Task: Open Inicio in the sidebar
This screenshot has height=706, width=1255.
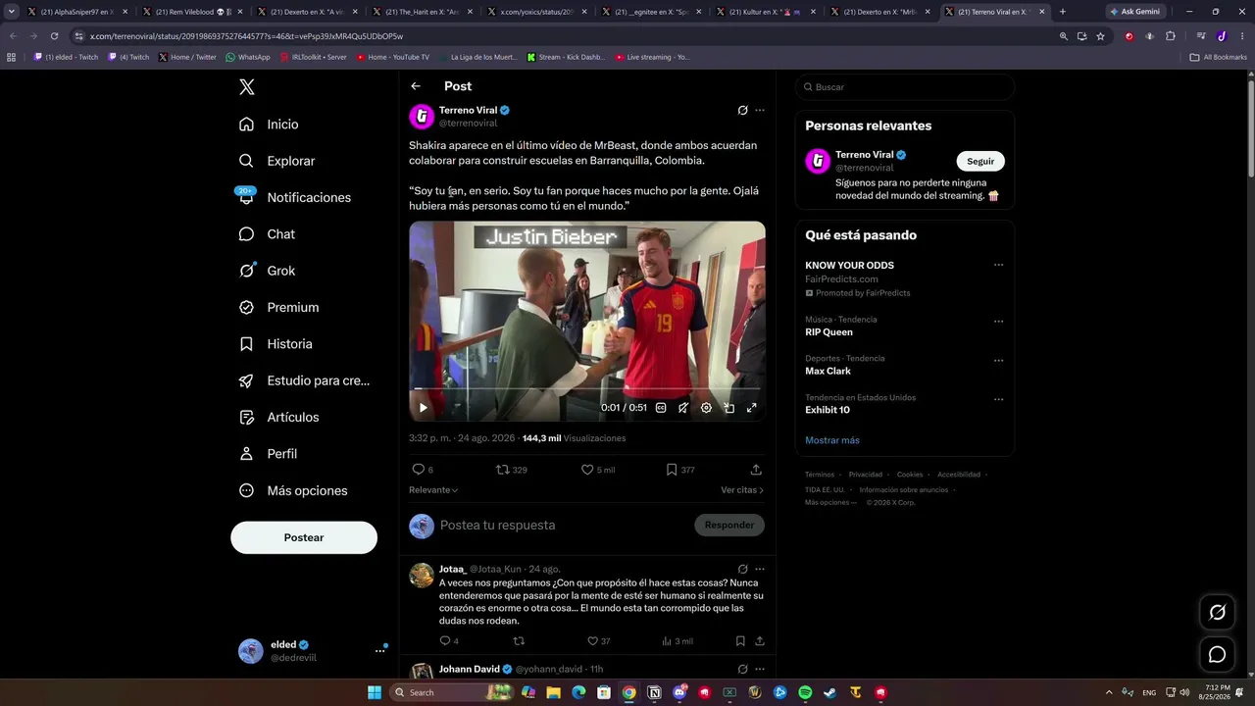Action: (x=269, y=125)
